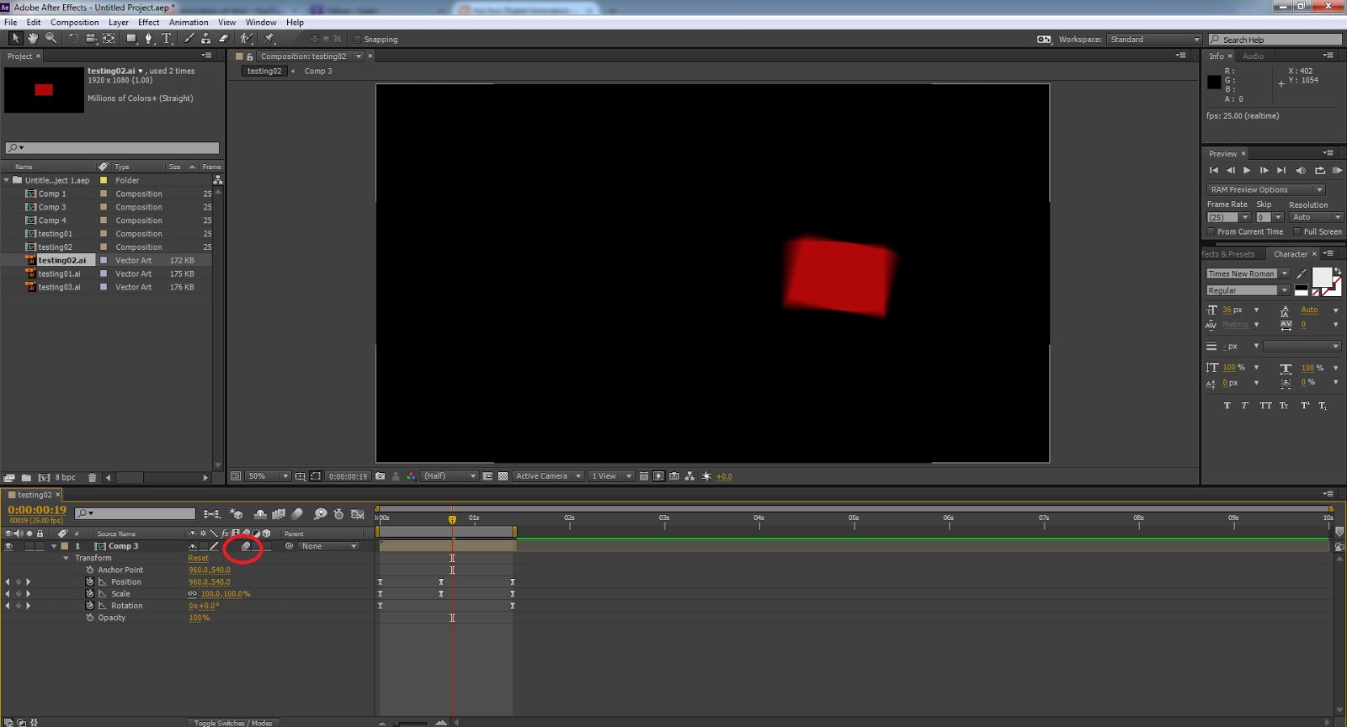Show channel and color management settings

[x=411, y=476]
